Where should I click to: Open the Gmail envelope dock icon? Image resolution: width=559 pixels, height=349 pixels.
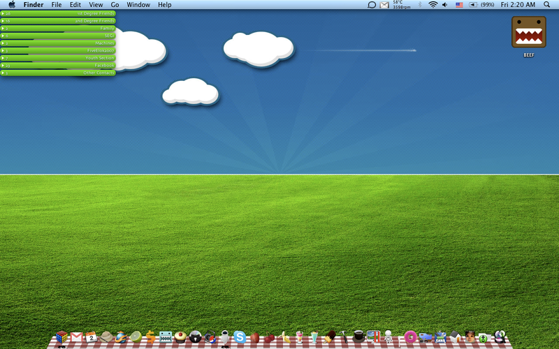pyautogui.click(x=76, y=337)
